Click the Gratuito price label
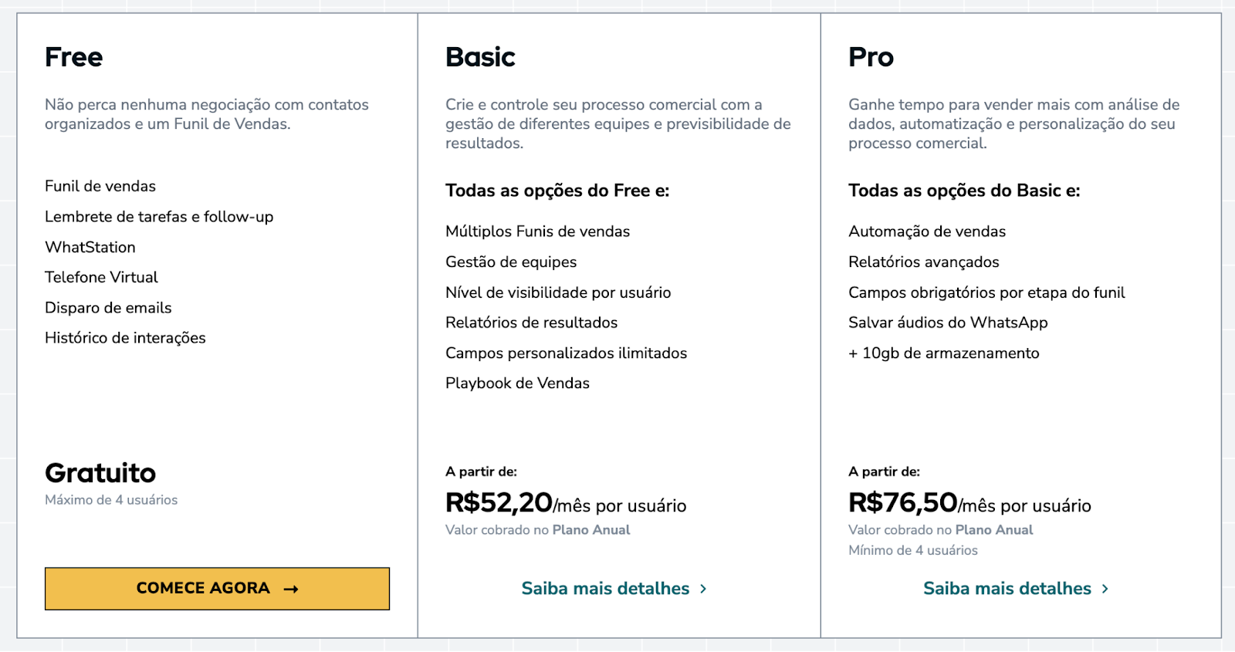This screenshot has height=652, width=1235. (100, 473)
